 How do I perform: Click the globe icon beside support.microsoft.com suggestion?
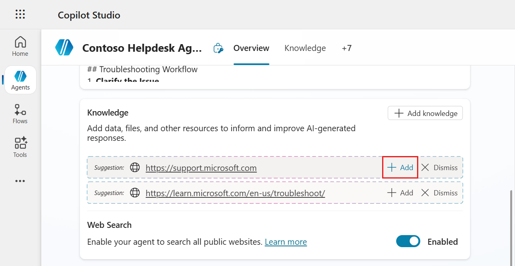tap(134, 167)
